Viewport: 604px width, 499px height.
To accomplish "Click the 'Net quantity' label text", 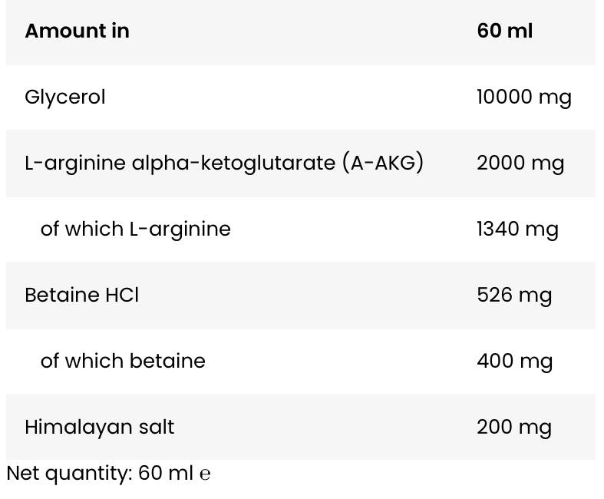I will [x=69, y=474].
